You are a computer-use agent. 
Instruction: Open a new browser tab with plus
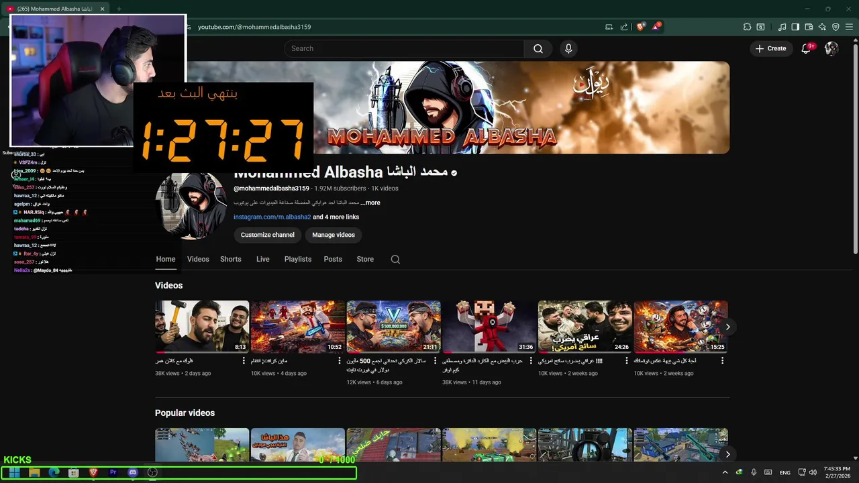[119, 9]
